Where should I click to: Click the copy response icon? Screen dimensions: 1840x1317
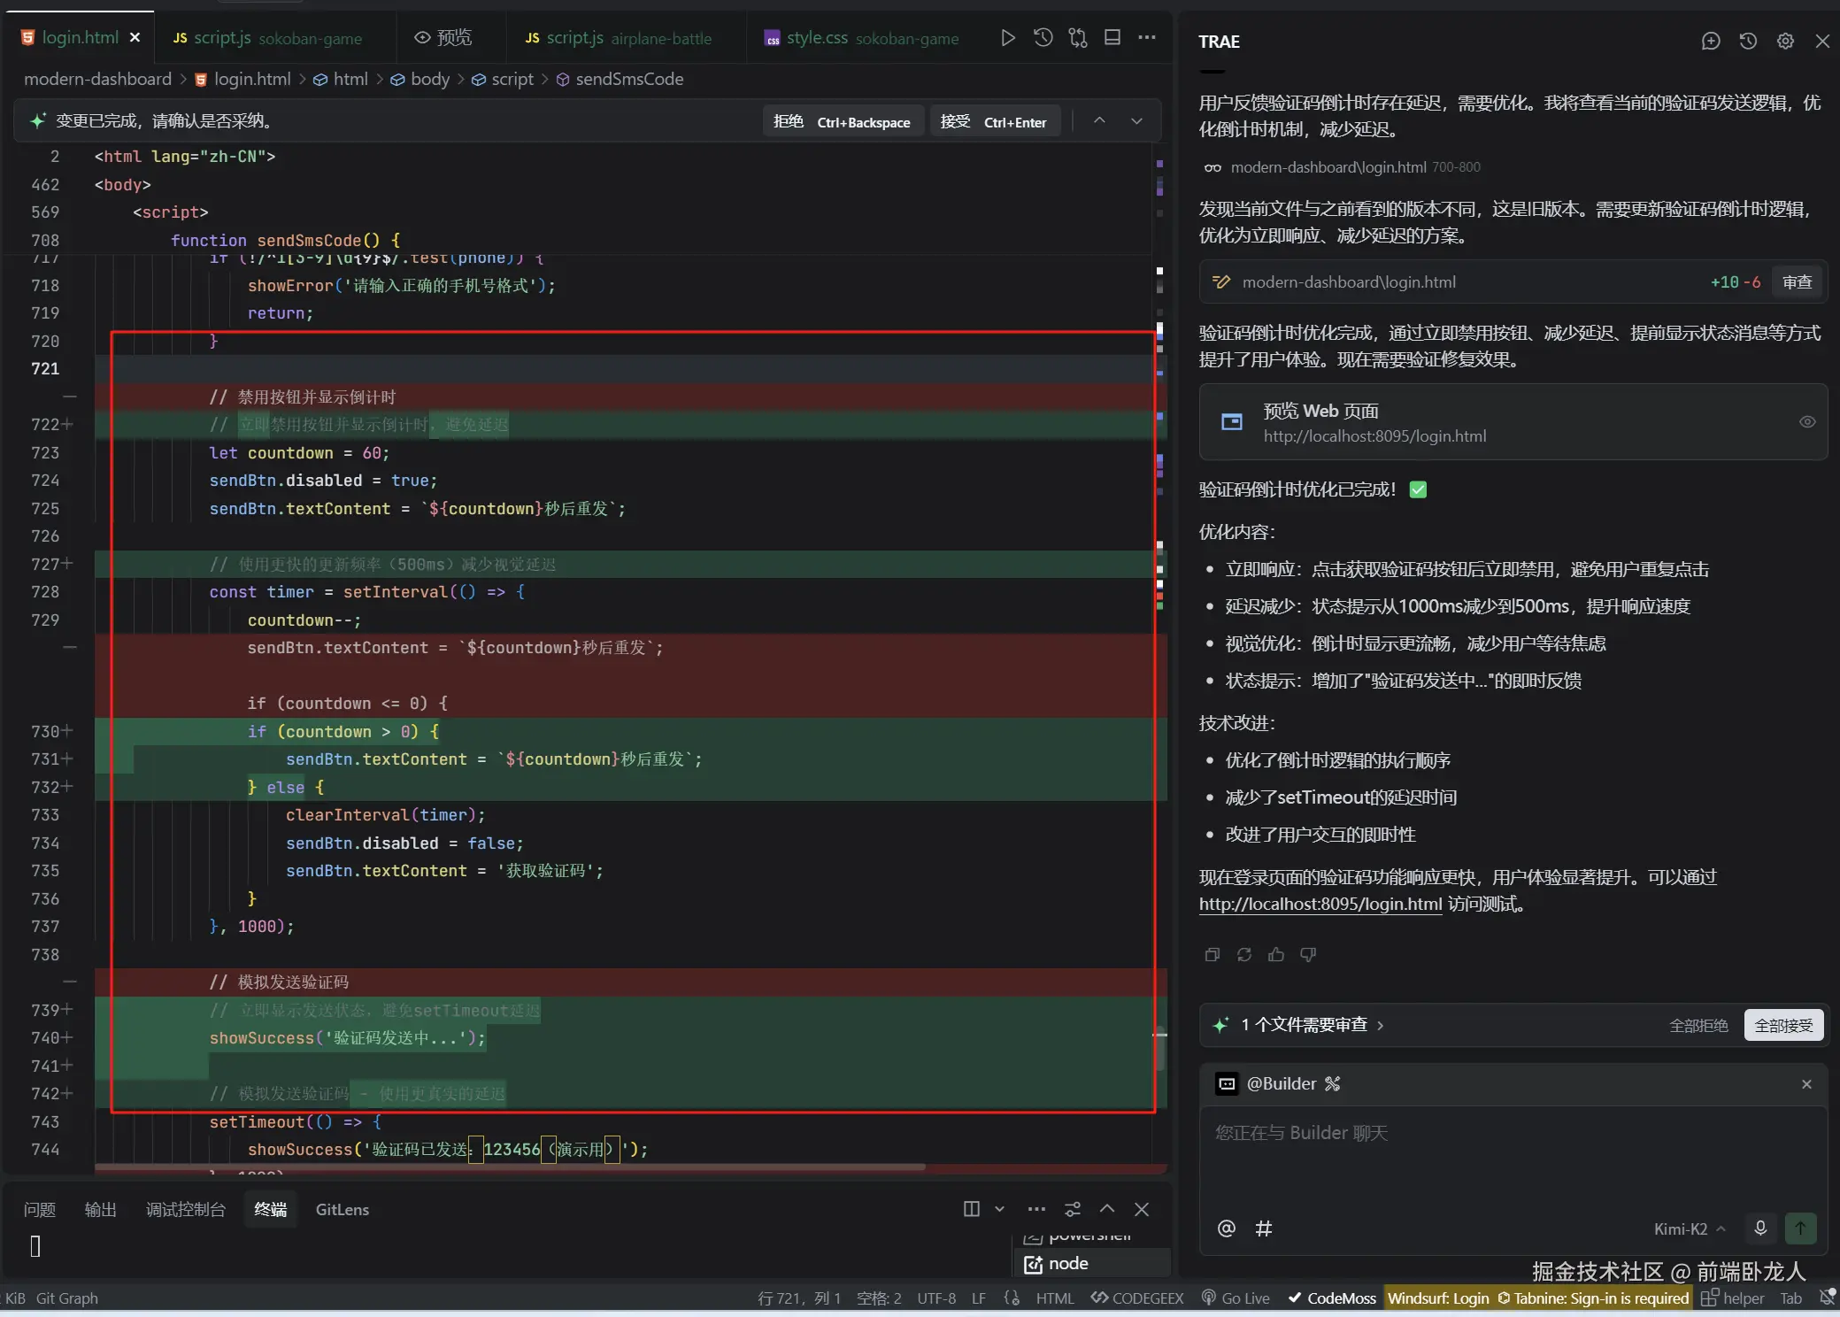click(x=1213, y=954)
